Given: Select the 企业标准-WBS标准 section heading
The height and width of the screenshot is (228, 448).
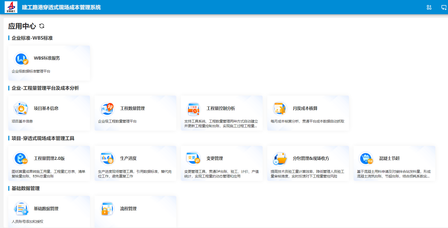Looking at the screenshot, I should [32, 38].
